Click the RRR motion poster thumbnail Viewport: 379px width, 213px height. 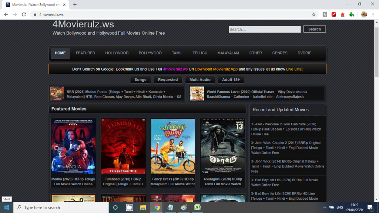coord(57,94)
